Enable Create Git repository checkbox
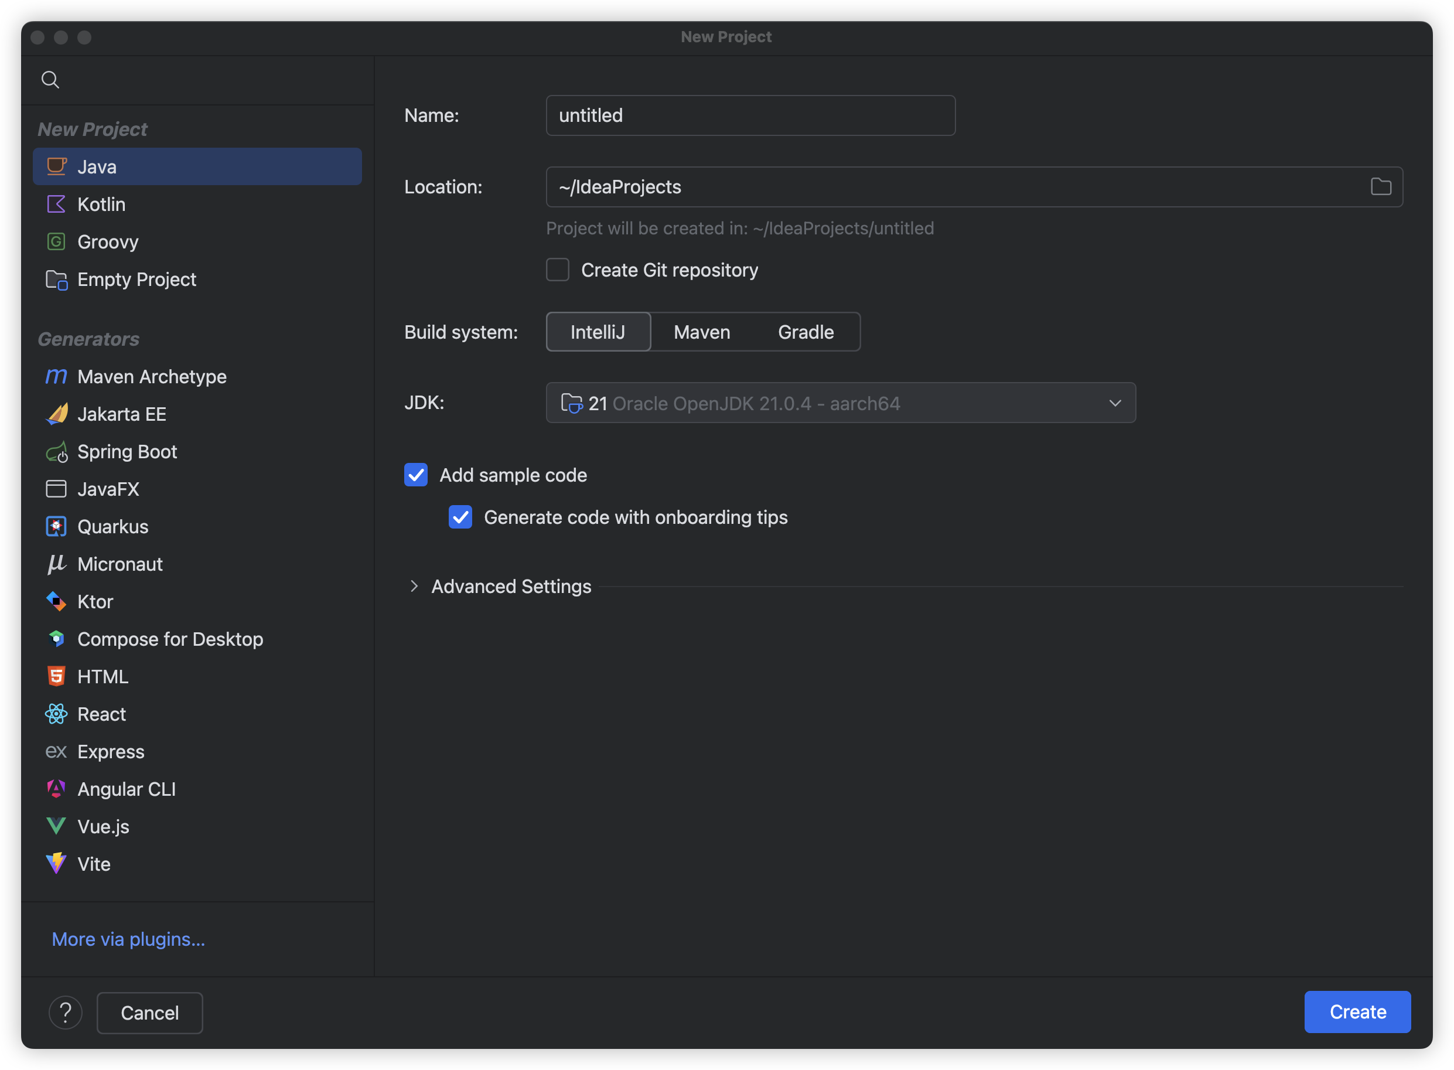Screen dimensions: 1454x1070 pos(557,270)
